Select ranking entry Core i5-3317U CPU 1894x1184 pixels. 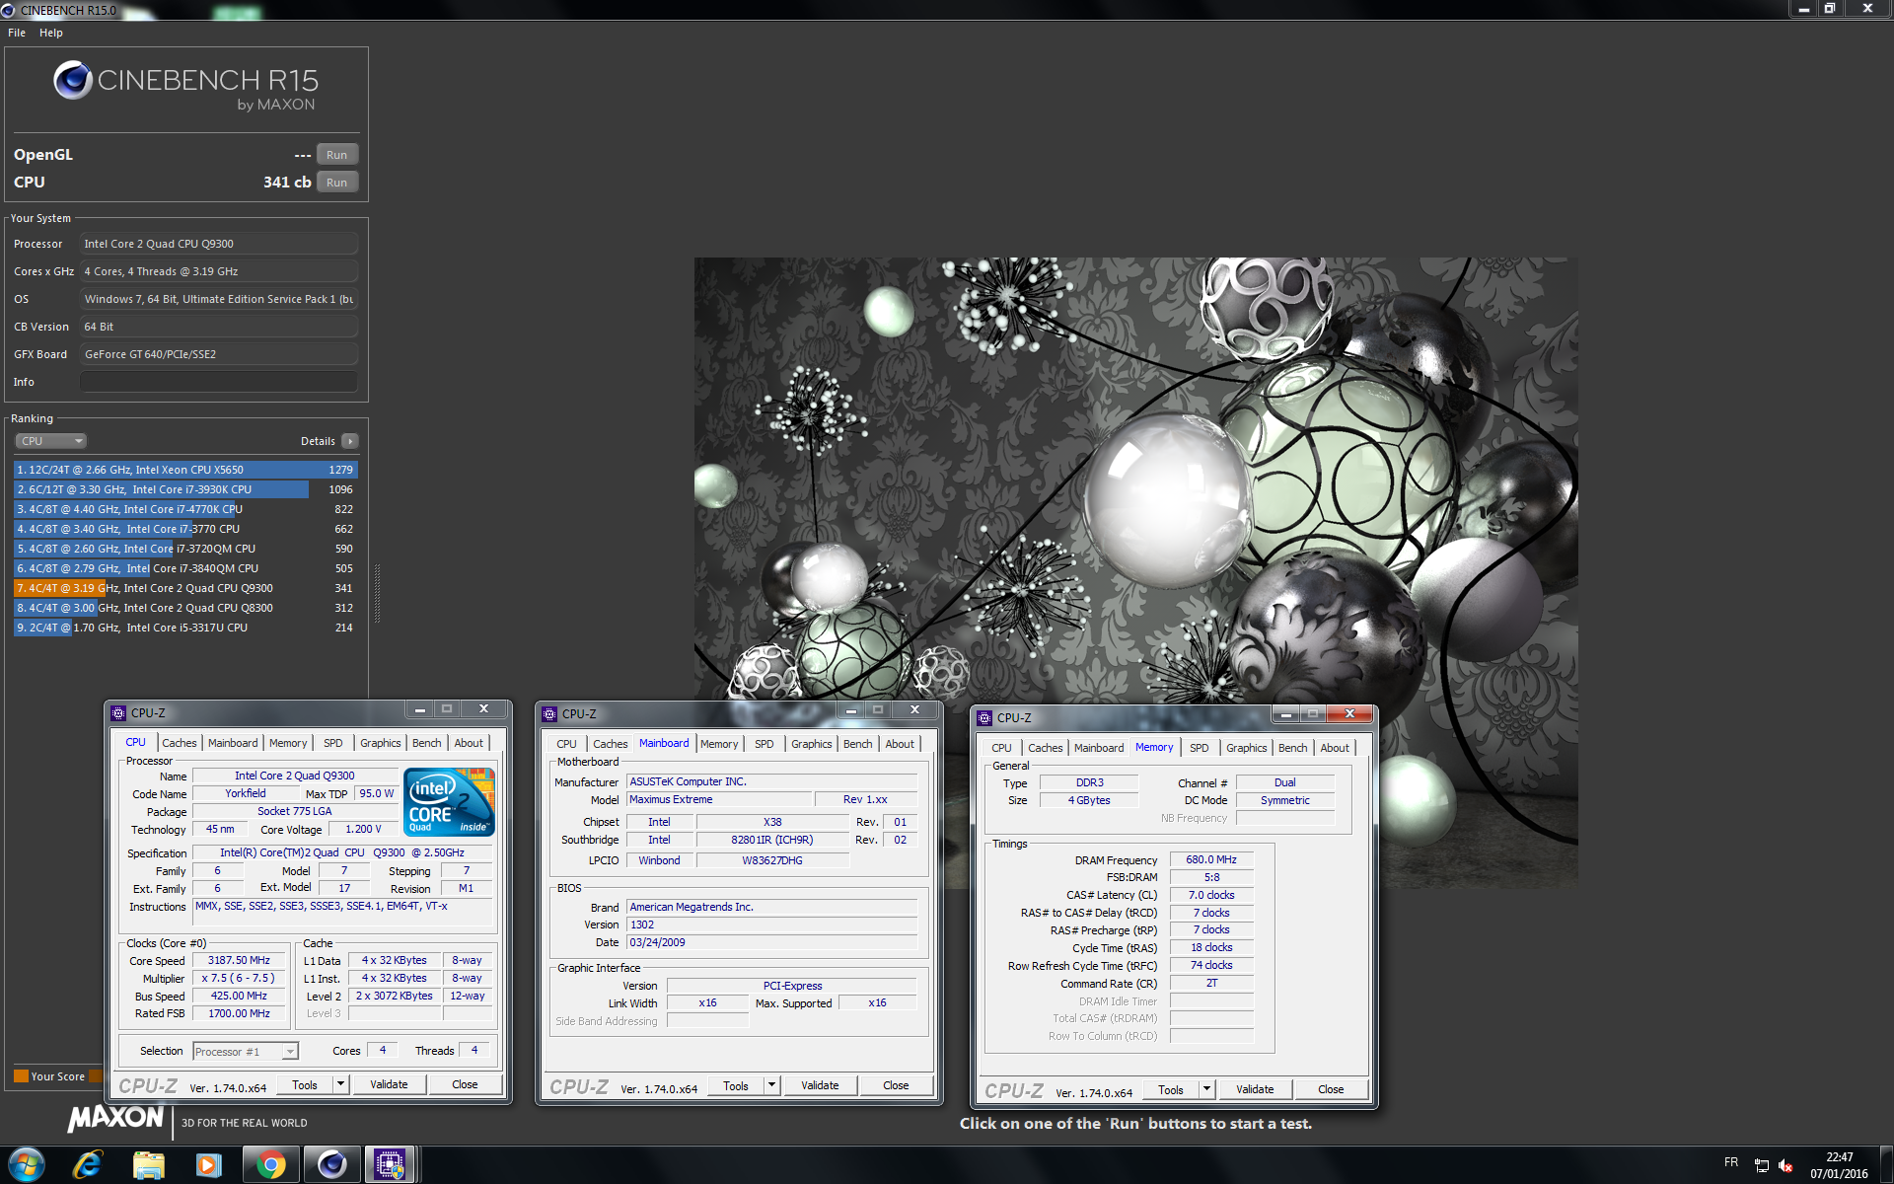(x=185, y=628)
